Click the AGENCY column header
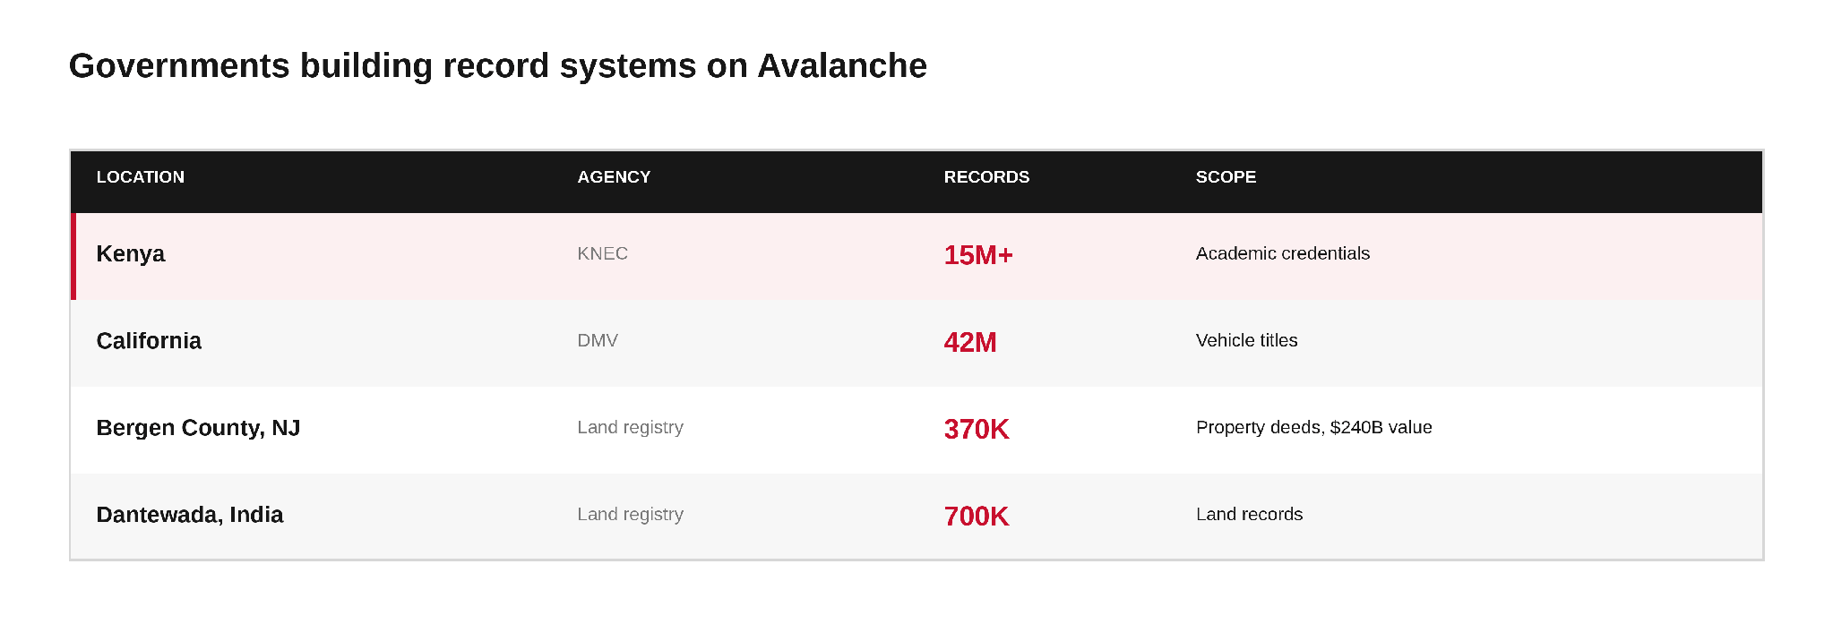The height and width of the screenshot is (641, 1833). tap(614, 177)
